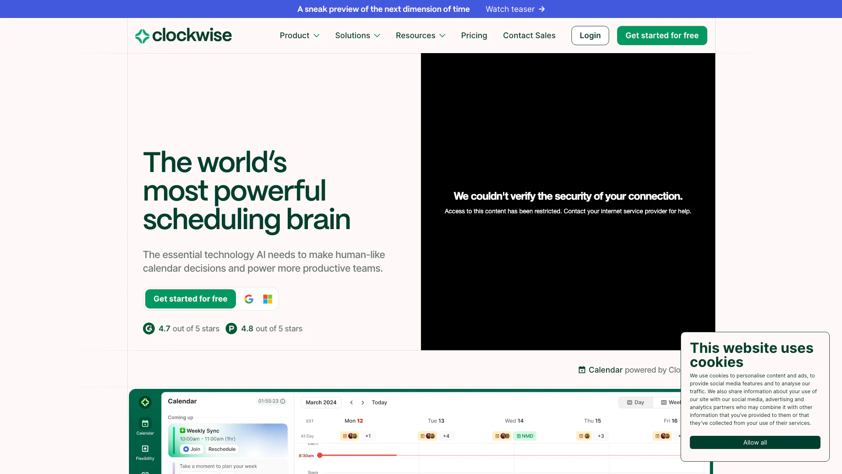Expand the Product dropdown menu
The height and width of the screenshot is (474, 842).
pyautogui.click(x=300, y=36)
